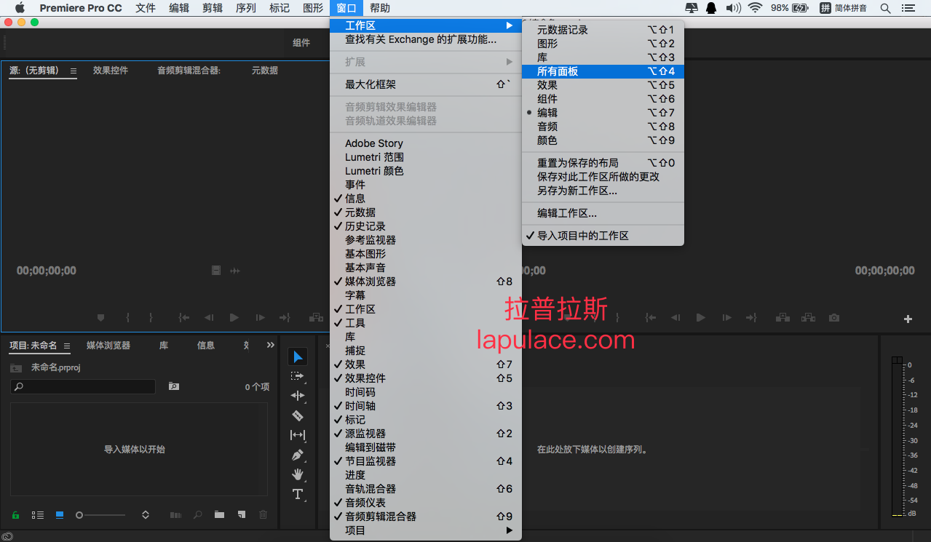The width and height of the screenshot is (931, 542).
Task: Toggle the green project write lock
Action: coord(15,514)
